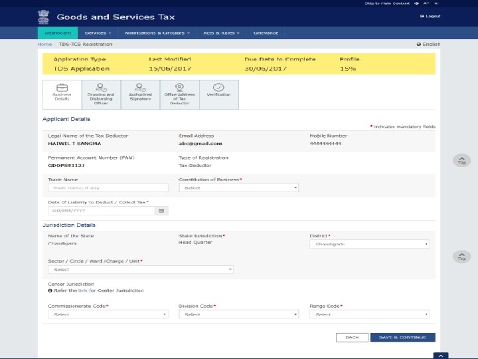Click the bottom-right scroll-up chevron
Screen dimensions: 478x359
click(441, 356)
